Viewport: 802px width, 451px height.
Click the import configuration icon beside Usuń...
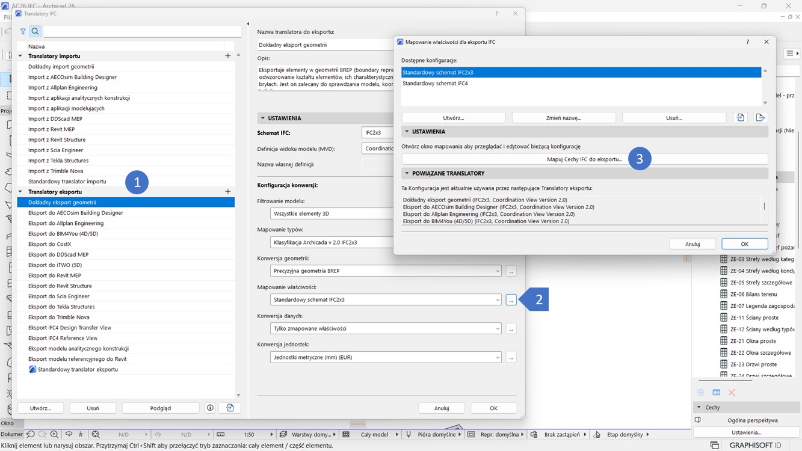pos(741,118)
